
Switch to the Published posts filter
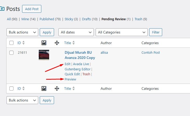47,19
